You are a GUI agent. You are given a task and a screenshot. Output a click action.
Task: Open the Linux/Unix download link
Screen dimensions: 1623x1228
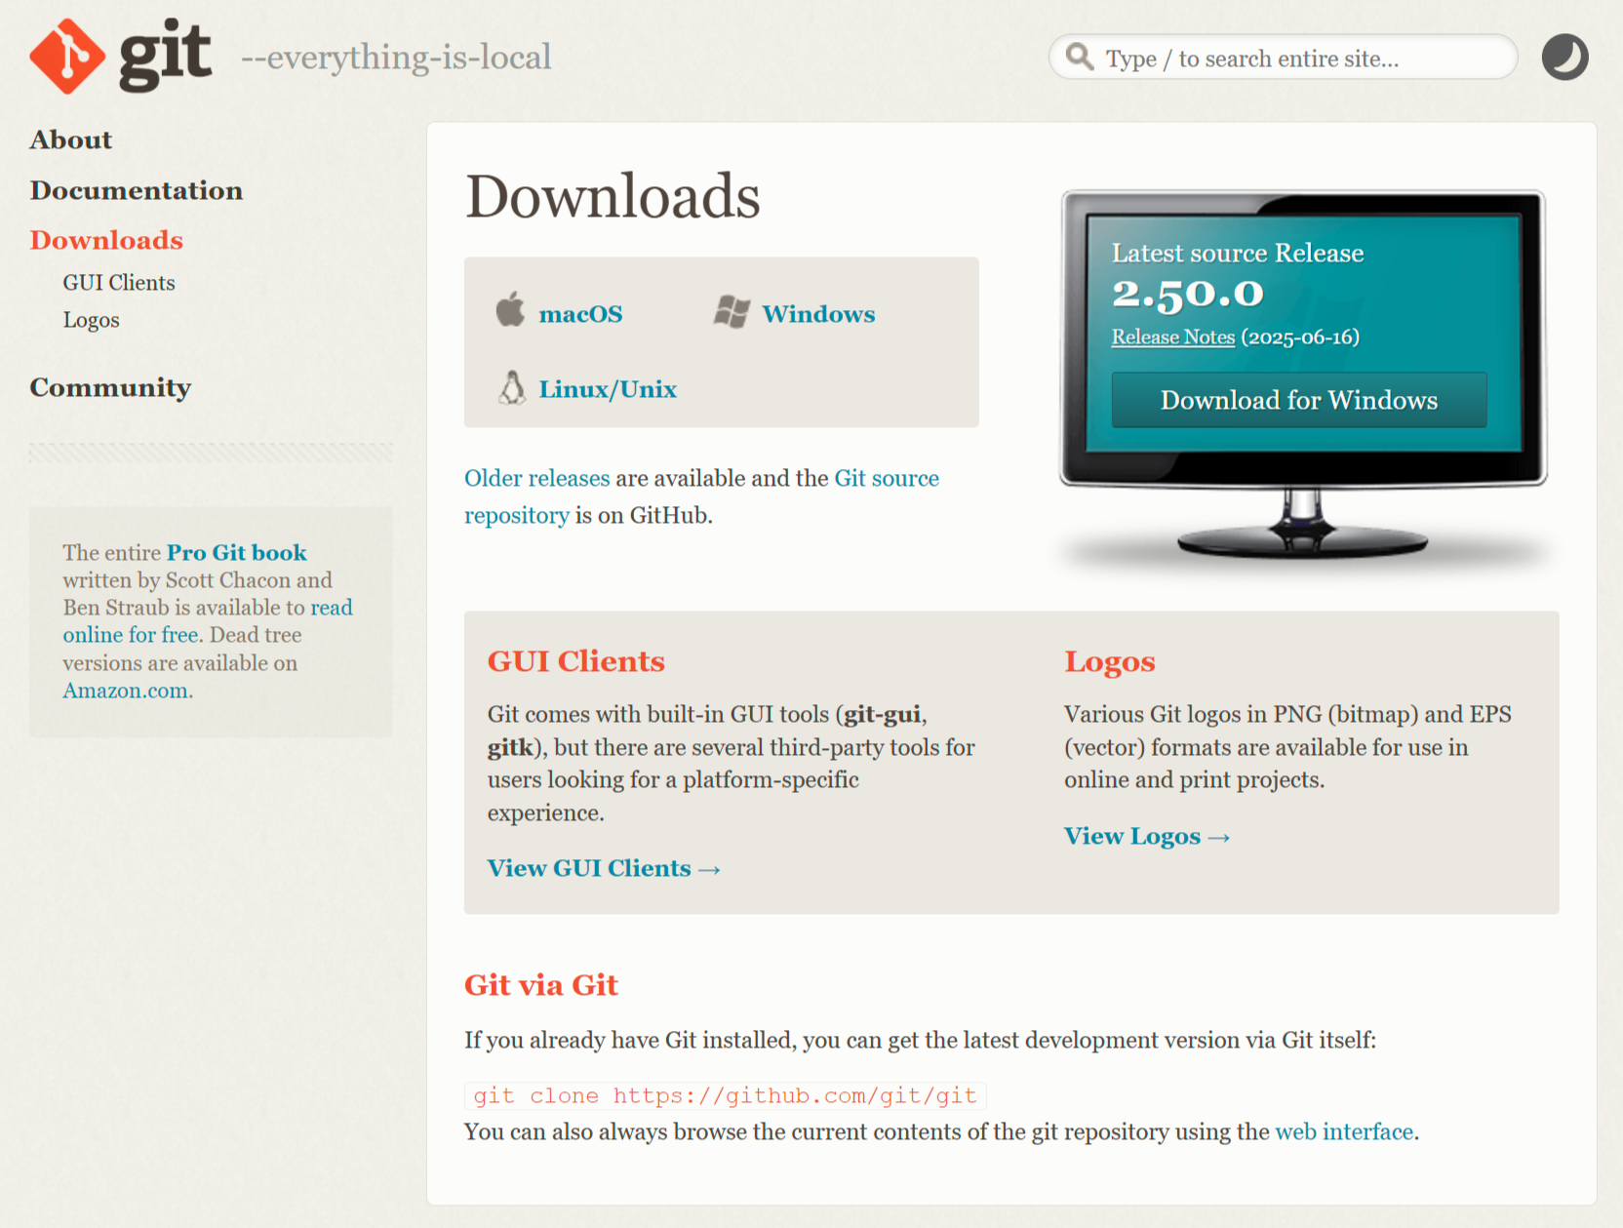tap(608, 389)
